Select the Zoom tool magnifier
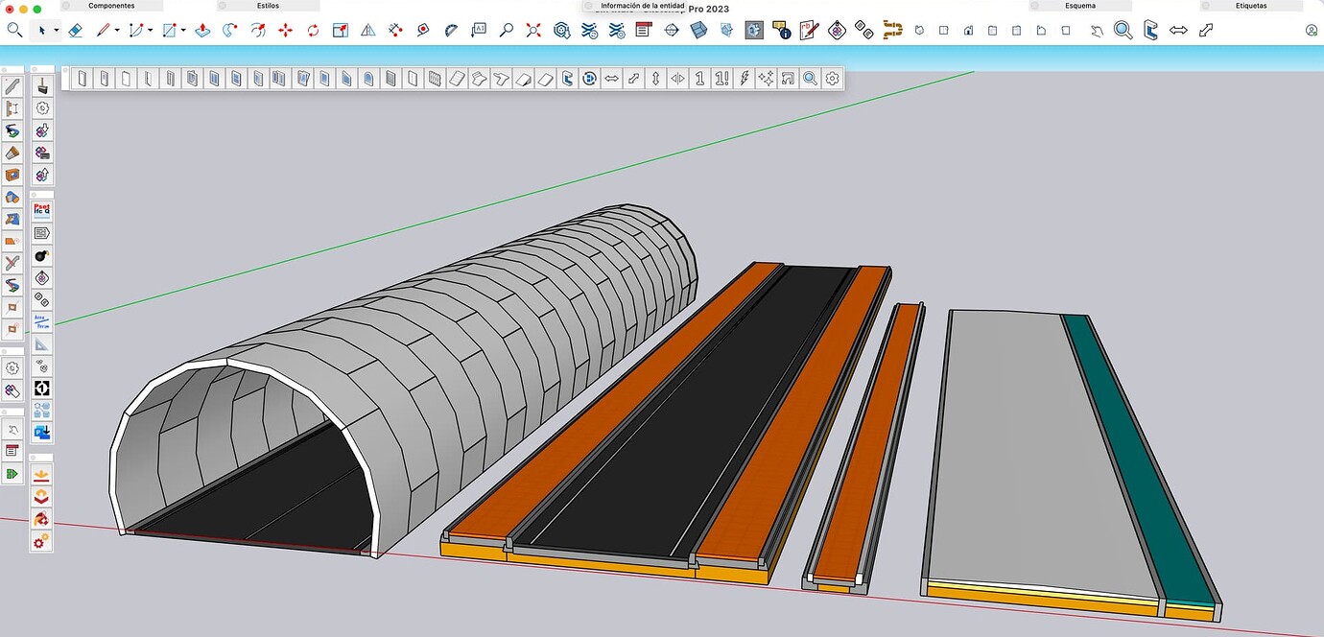 click(507, 30)
